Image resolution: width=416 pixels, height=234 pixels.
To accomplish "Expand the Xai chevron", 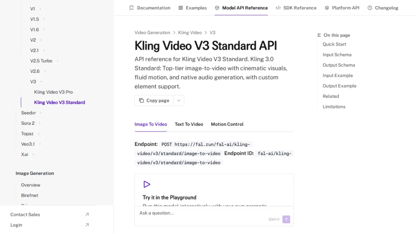I will point(33,154).
